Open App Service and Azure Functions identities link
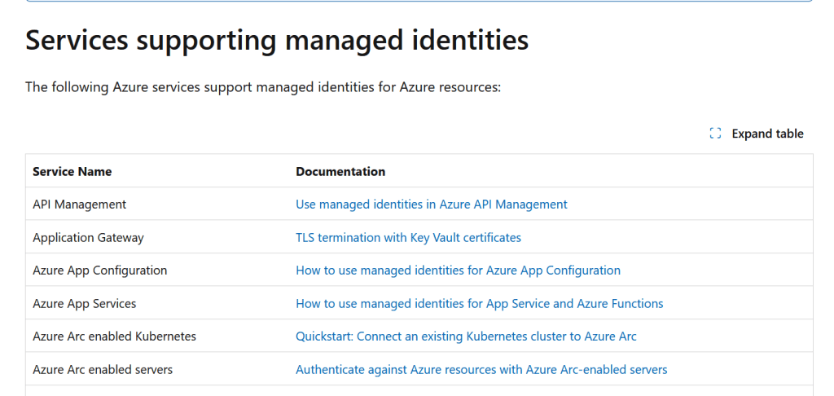834x396 pixels. 479,303
